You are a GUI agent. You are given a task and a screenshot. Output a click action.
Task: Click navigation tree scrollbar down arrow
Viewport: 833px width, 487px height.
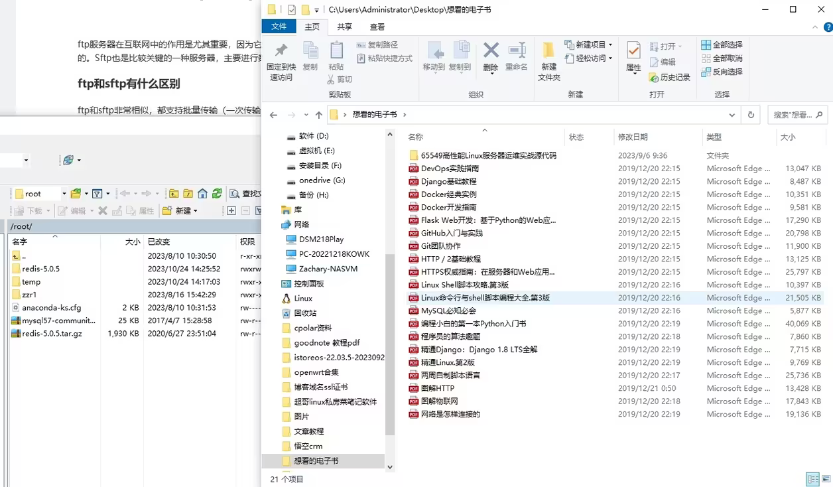click(x=390, y=467)
